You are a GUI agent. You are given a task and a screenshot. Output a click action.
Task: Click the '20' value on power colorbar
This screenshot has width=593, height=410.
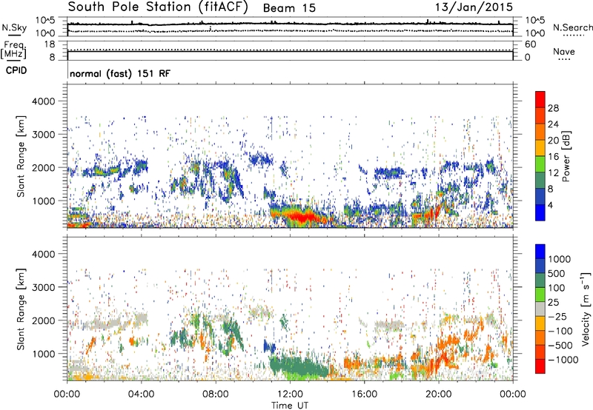pos(553,141)
